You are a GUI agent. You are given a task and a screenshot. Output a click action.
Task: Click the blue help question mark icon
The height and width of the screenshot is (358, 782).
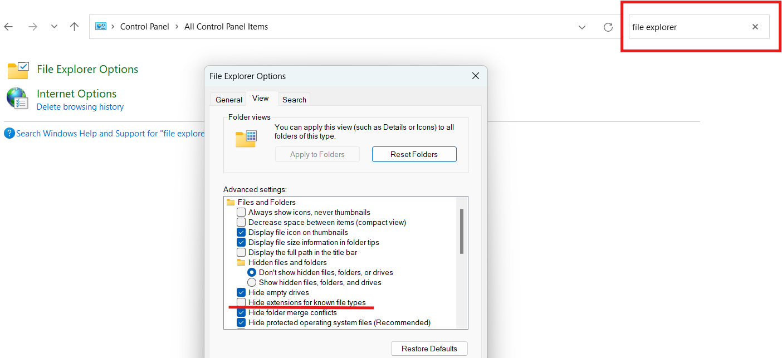coord(9,134)
